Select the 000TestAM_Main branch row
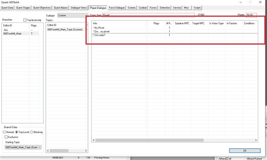This screenshot has height=160, width=267. [20, 34]
